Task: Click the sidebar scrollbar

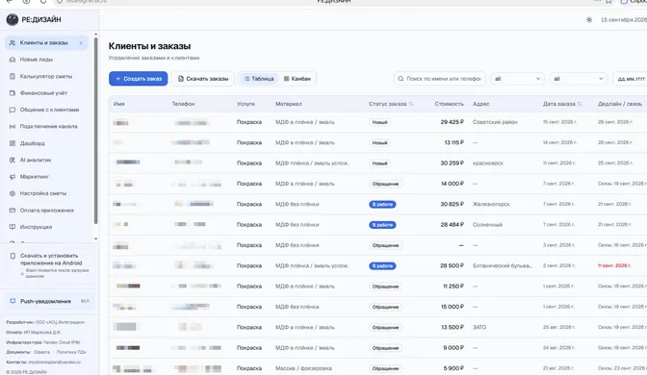Action: [95, 130]
